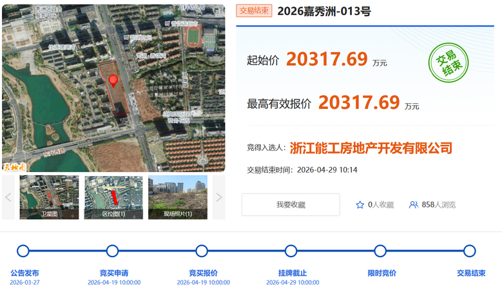Click the 竞买申请 label

click(114, 273)
